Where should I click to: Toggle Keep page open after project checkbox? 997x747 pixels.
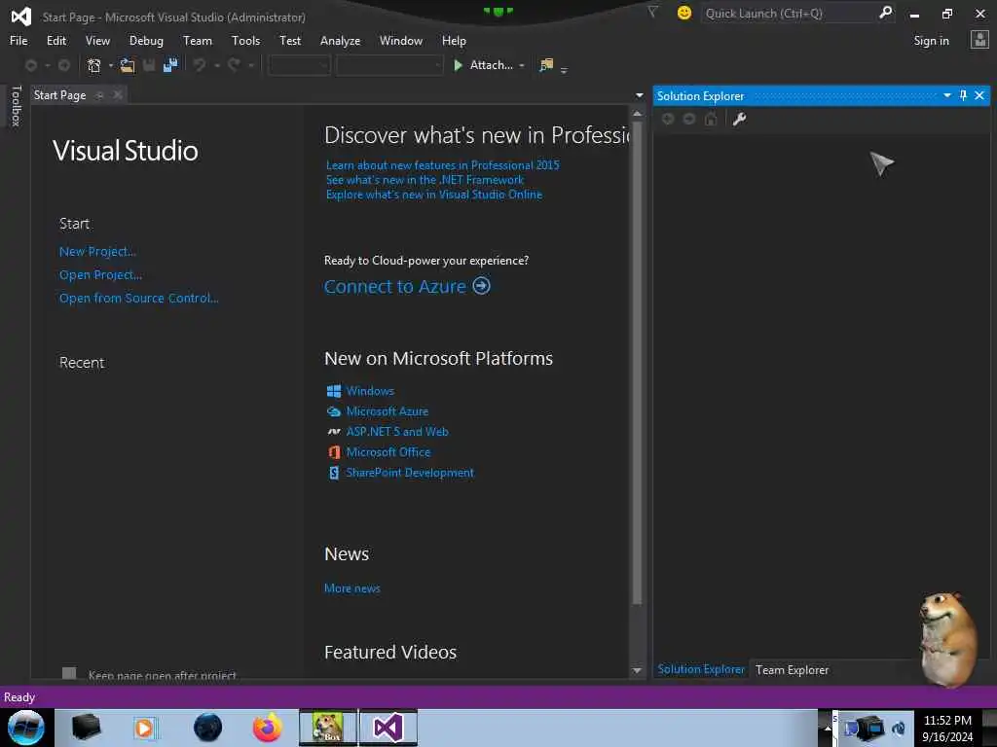(69, 673)
